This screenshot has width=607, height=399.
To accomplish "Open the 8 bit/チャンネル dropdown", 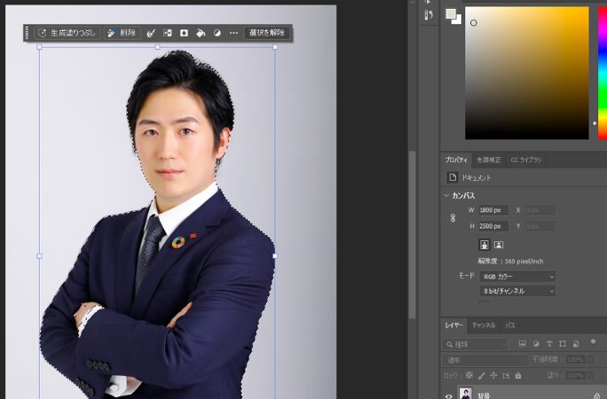I will pos(518,291).
